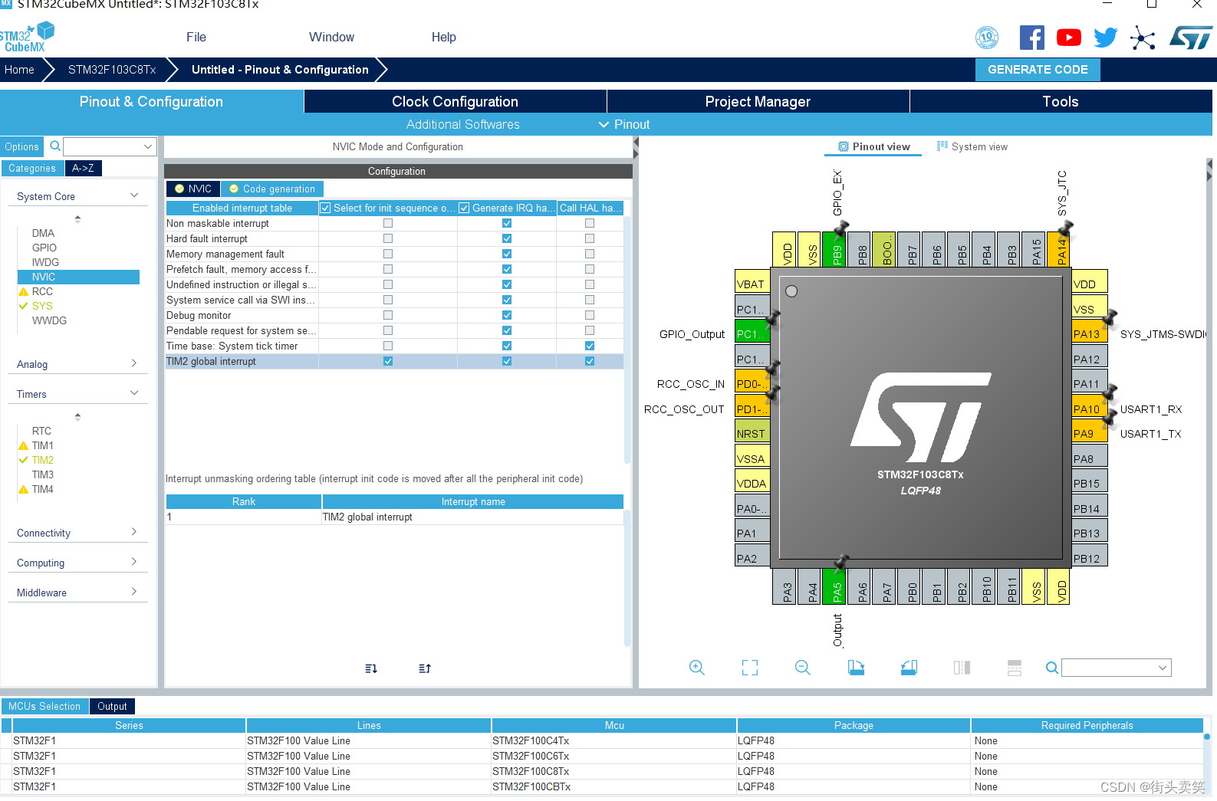Click the search icon beside Options
Screen dimensions: 1217x801
click(55, 146)
